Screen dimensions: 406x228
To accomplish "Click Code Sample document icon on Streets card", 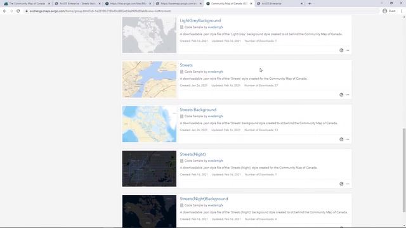I will point(182,72).
